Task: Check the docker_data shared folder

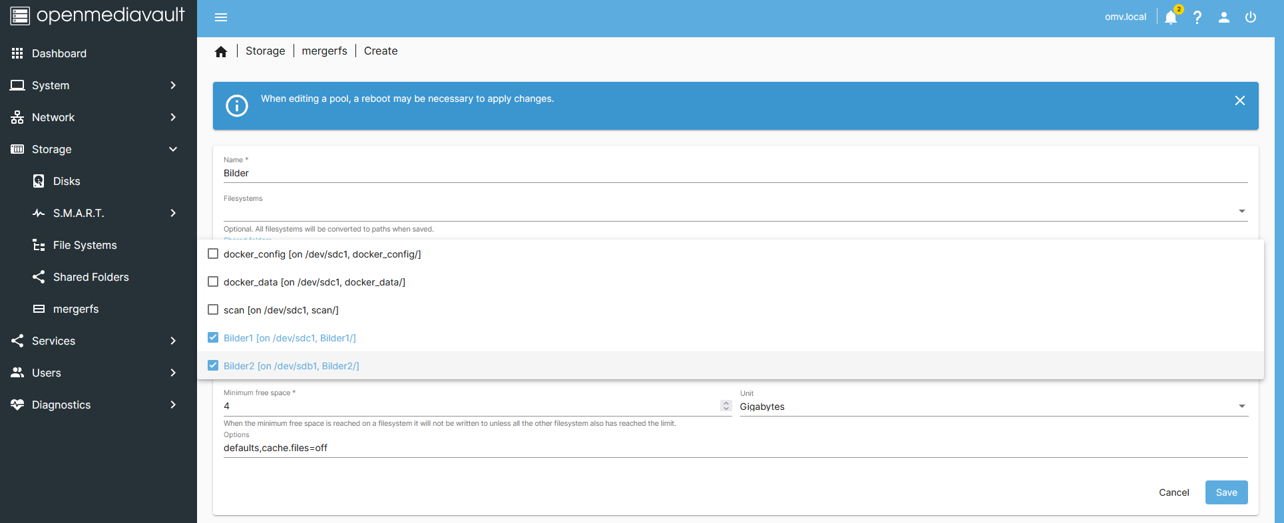Action: 213,281
